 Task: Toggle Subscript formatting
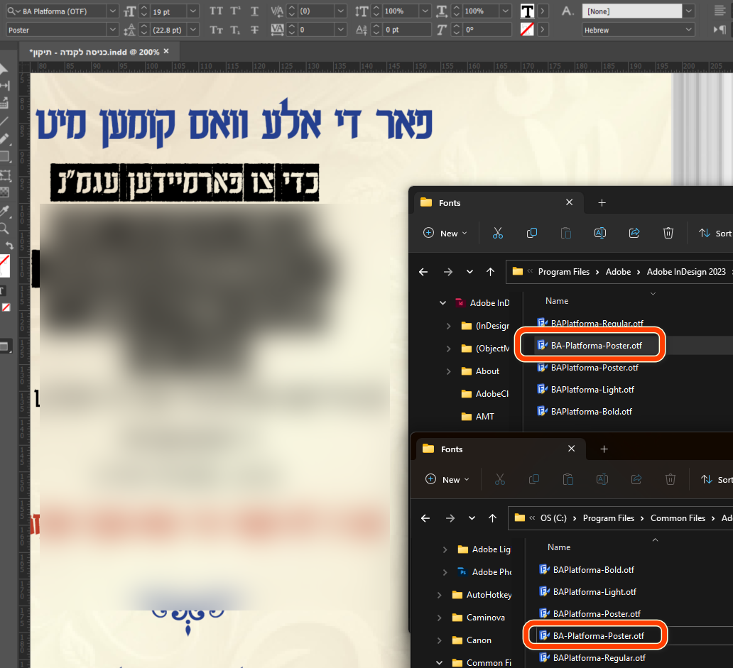[236, 29]
